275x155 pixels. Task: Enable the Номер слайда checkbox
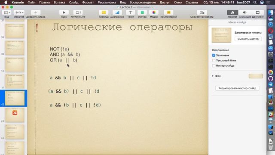coord(214,65)
